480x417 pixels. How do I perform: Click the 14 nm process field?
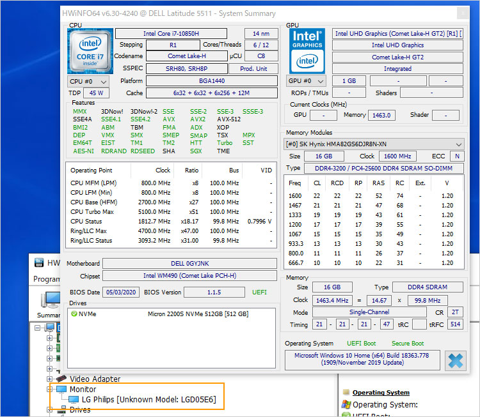[x=261, y=34]
